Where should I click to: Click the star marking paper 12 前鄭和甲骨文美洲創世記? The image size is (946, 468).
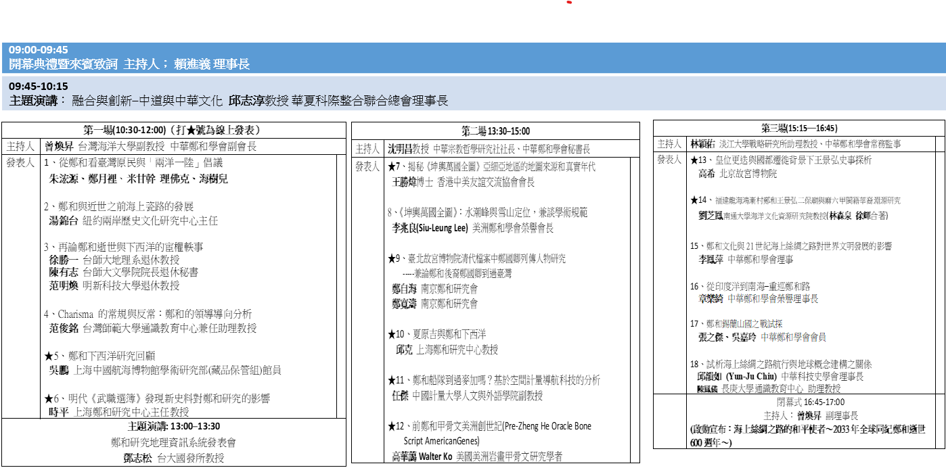[392, 426]
